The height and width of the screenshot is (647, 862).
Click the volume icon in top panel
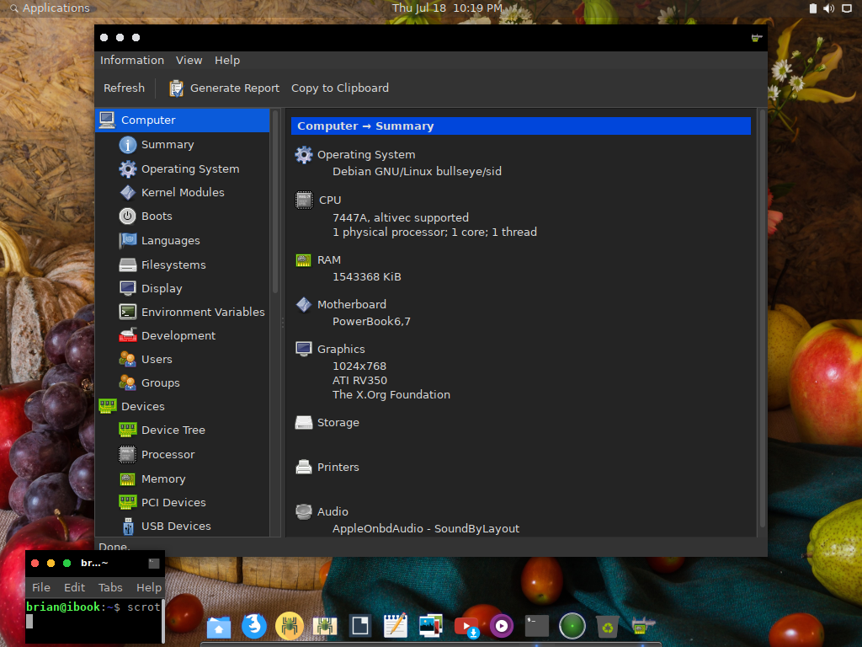click(828, 8)
